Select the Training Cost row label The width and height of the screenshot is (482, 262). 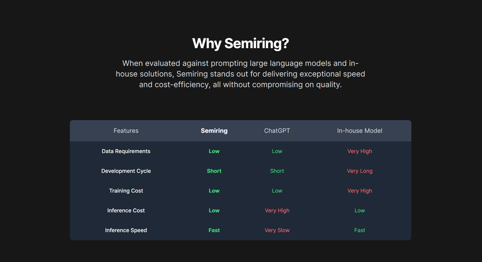pyautogui.click(x=126, y=191)
